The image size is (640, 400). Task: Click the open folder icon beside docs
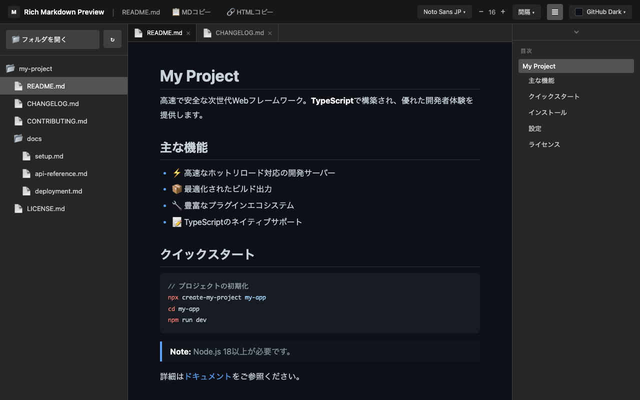pos(18,138)
